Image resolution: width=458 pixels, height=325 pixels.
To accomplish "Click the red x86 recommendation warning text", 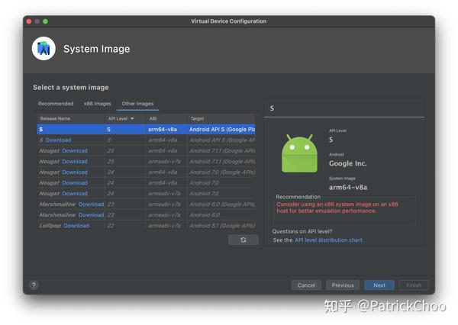I will click(337, 208).
